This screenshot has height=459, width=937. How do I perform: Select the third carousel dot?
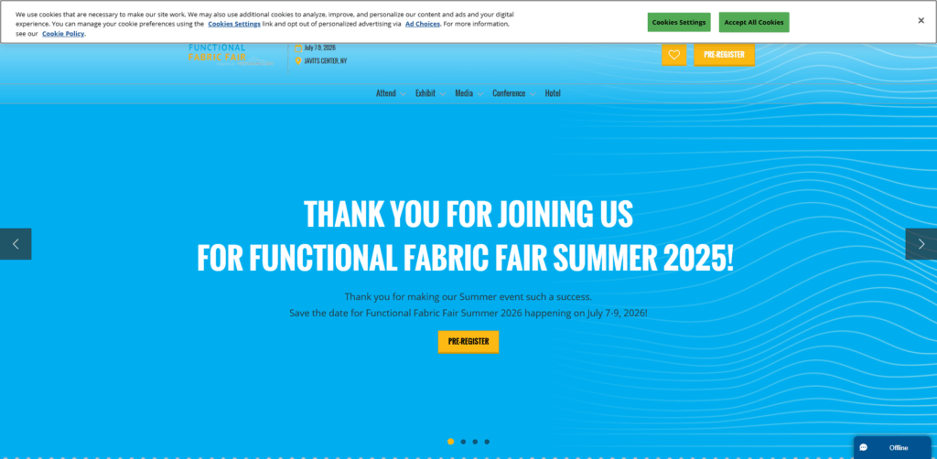click(x=475, y=442)
